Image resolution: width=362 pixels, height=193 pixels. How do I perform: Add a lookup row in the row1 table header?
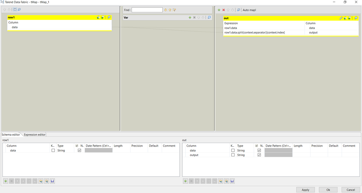98,17
